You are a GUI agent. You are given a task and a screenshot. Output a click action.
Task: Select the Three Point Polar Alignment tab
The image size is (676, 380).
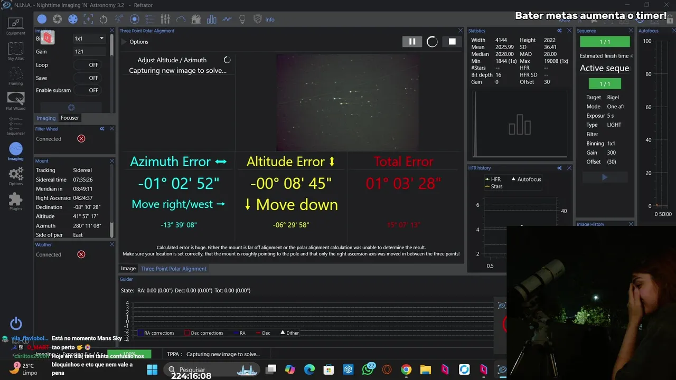pyautogui.click(x=174, y=269)
